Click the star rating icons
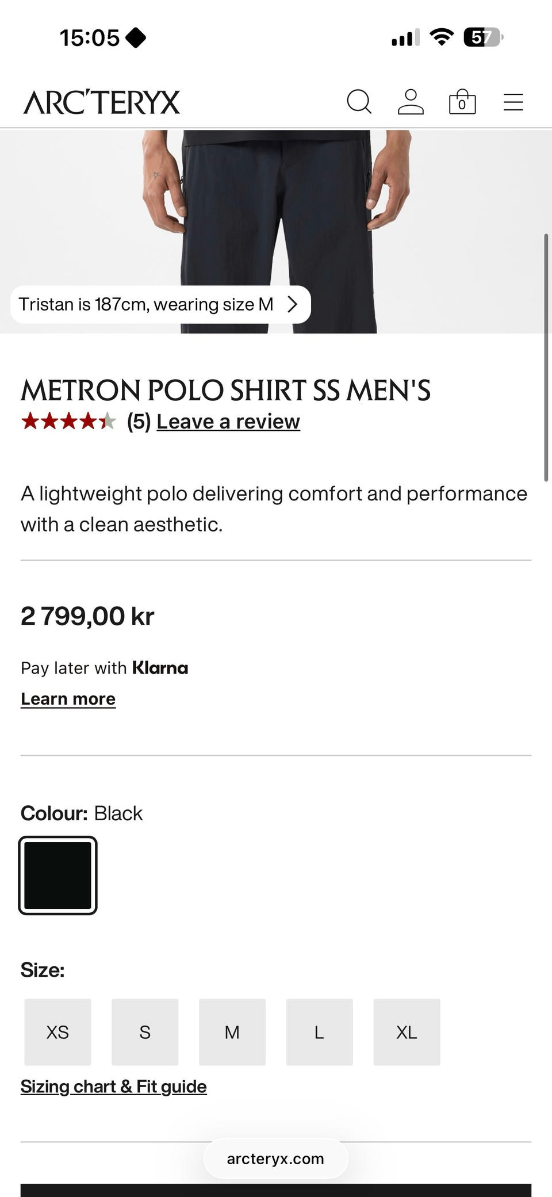 coord(68,422)
